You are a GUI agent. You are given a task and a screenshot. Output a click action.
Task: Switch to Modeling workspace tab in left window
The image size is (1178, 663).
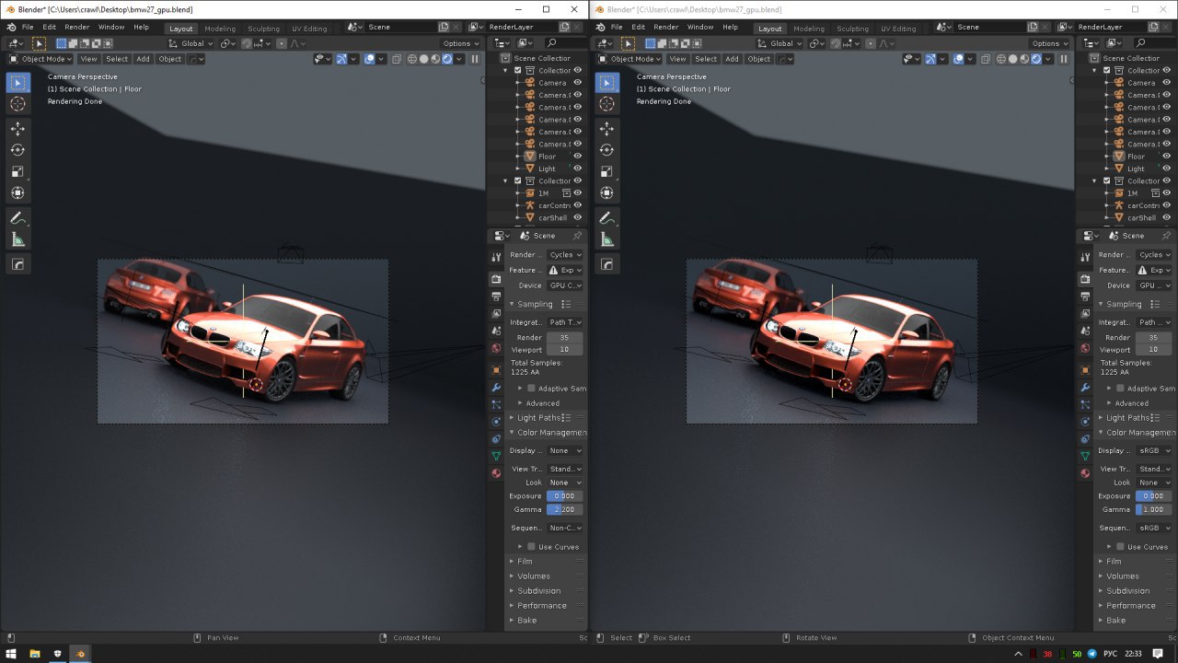(220, 29)
